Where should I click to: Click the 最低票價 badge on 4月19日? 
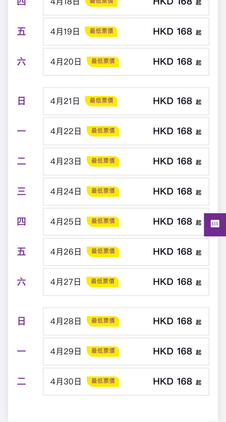[x=101, y=32]
